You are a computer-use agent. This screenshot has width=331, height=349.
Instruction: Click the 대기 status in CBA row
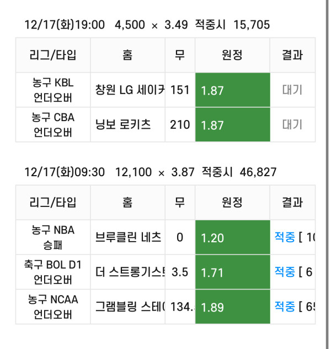(x=292, y=124)
